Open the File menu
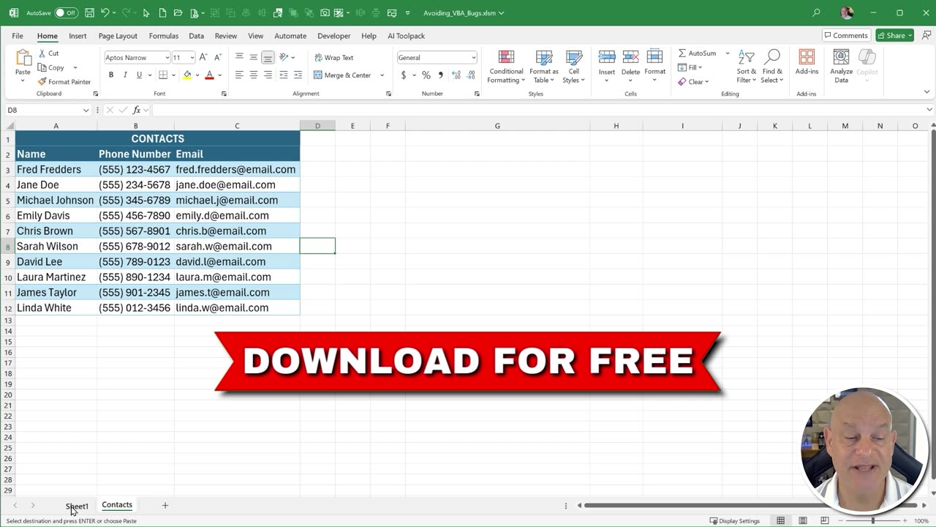Viewport: 936px width, 527px height. coord(17,36)
